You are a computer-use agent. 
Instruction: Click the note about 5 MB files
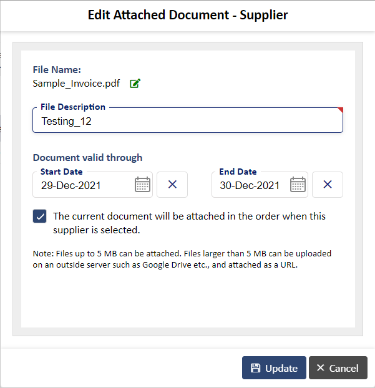(x=182, y=259)
